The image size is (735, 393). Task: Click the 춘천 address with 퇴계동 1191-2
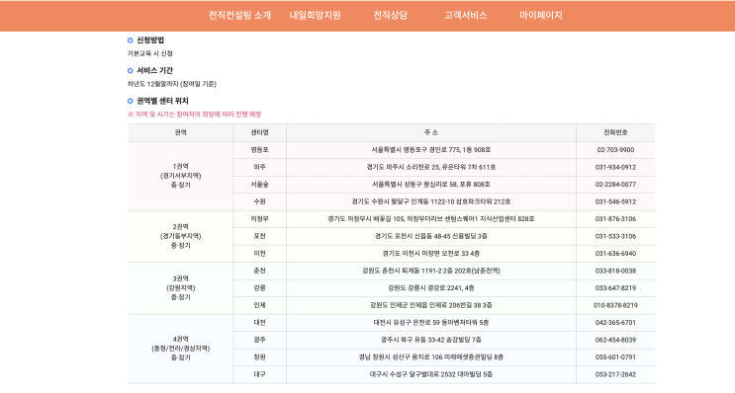(x=431, y=271)
